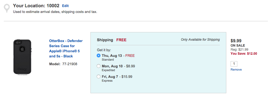Click the $9.99 sale price
This screenshot has width=273, height=97.
pos(236,41)
